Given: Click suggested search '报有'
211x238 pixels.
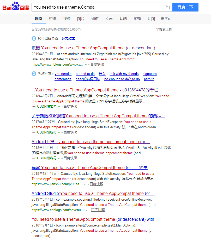Looking at the screenshot, I should pos(102,74).
